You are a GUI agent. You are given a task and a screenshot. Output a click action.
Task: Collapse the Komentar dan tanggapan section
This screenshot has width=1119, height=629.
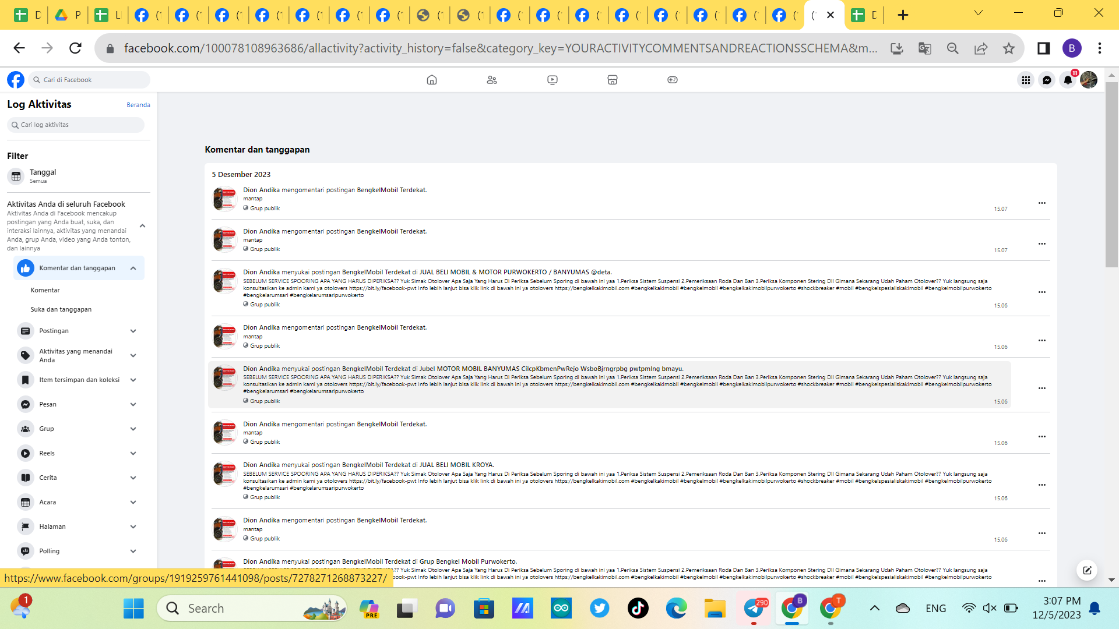[x=133, y=268]
